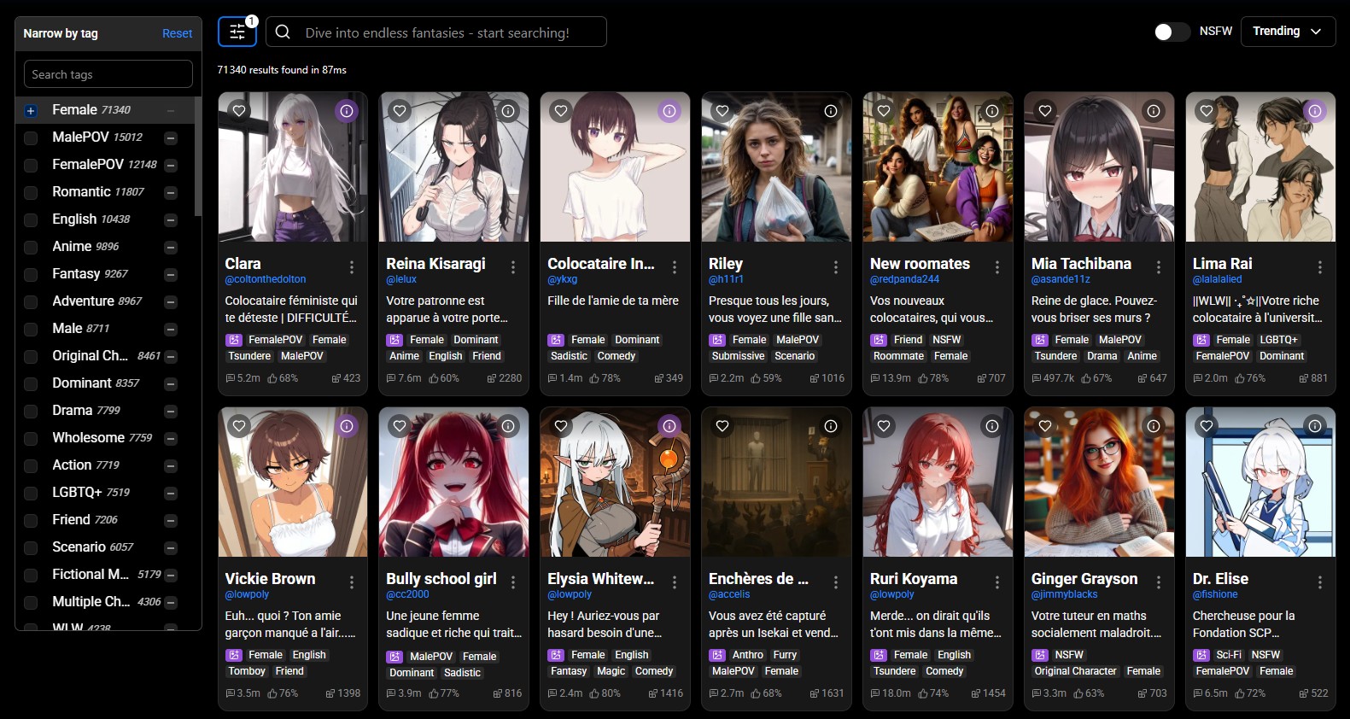The height and width of the screenshot is (719, 1350).
Task: Check the Anime tag checkbox
Action: [x=31, y=247]
